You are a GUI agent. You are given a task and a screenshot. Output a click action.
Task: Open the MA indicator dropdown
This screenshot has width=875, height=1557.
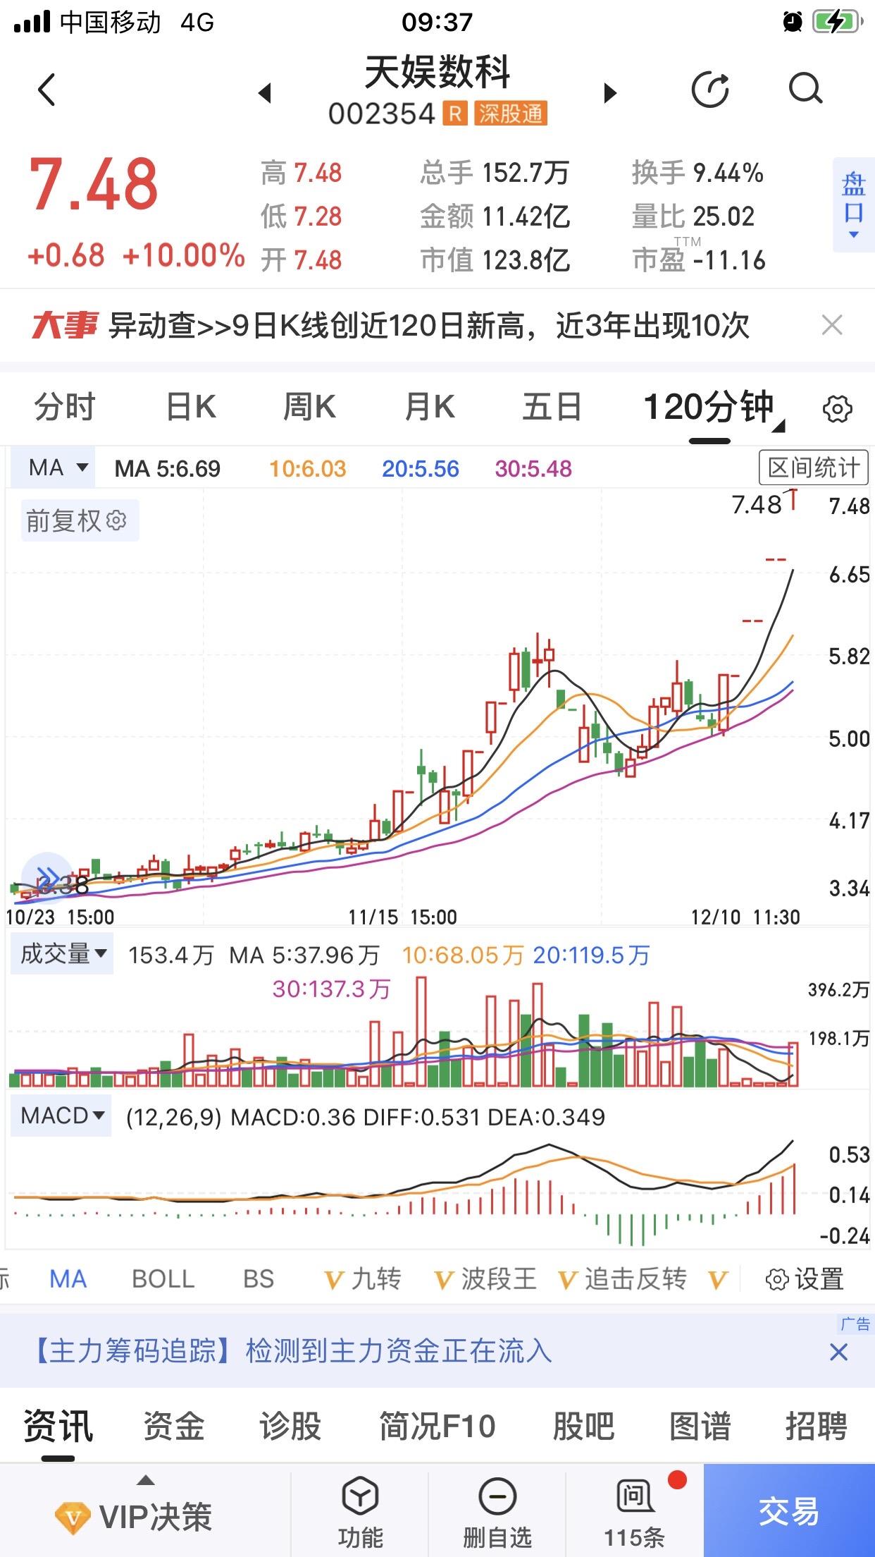coord(52,468)
